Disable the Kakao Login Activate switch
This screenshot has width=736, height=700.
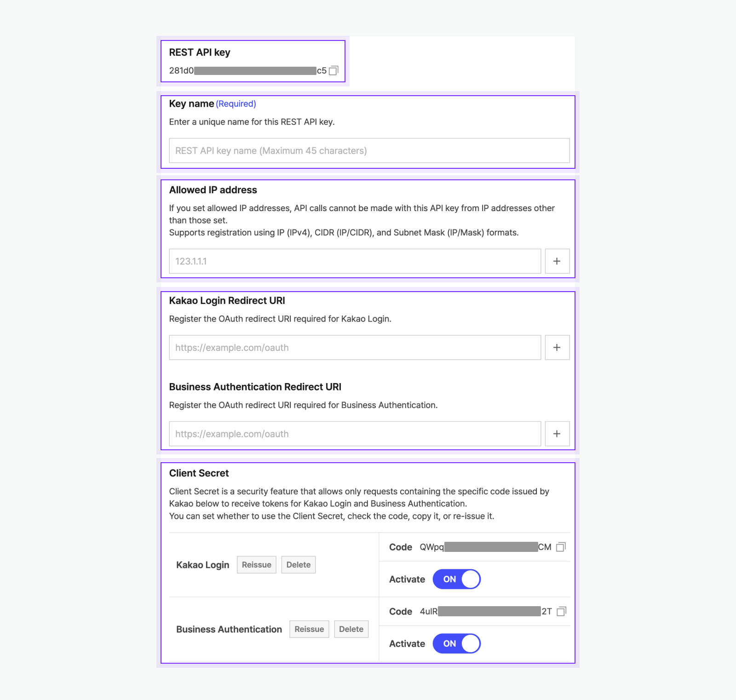(456, 579)
